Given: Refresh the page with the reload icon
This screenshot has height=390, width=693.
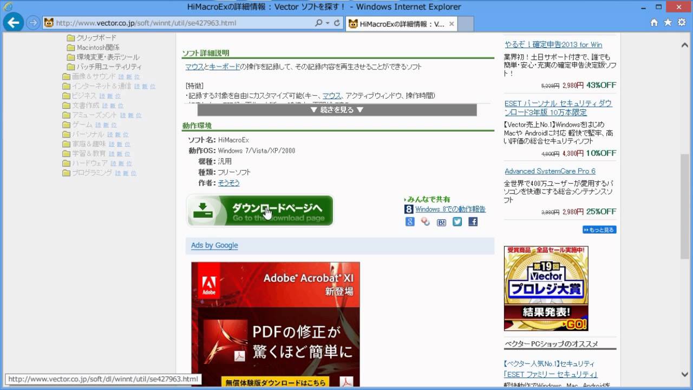Looking at the screenshot, I should tap(337, 23).
